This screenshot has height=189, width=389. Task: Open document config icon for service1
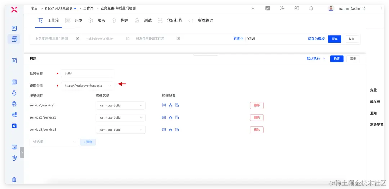click(177, 105)
